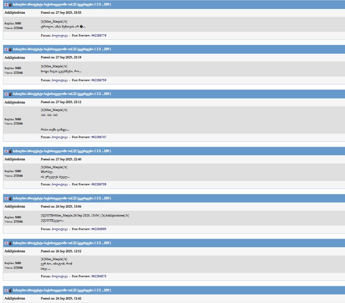The width and height of the screenshot is (345, 303).
Task: Click the red icon in the 23:18 post header
Action: pyautogui.click(x=6, y=49)
